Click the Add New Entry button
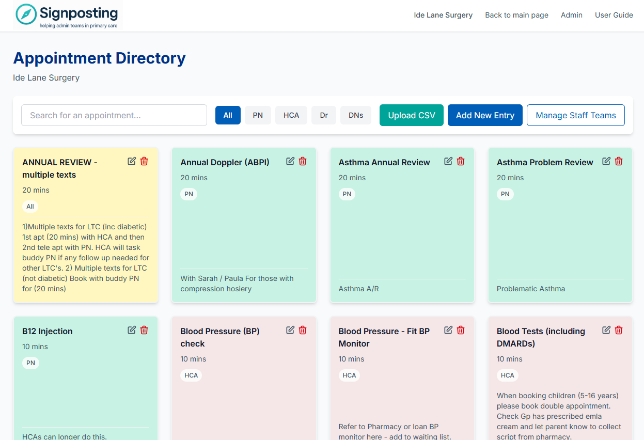Screen dimensions: 644x440 click(485, 115)
